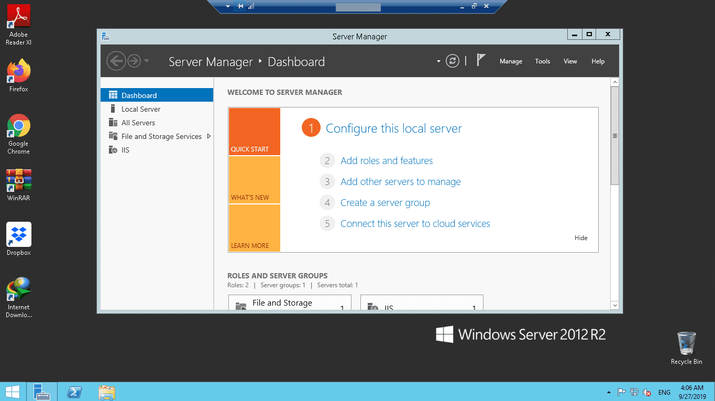The height and width of the screenshot is (401, 715).
Task: Select Dashboard in the left navigation
Action: coord(157,95)
